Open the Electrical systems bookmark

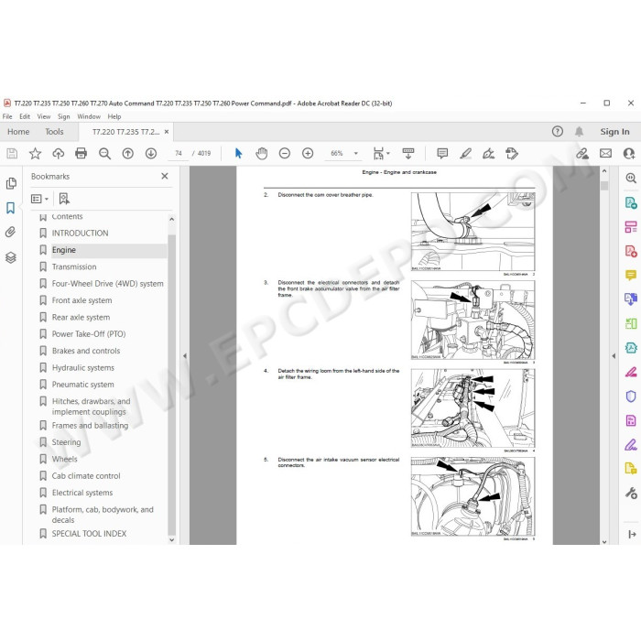[x=82, y=493]
